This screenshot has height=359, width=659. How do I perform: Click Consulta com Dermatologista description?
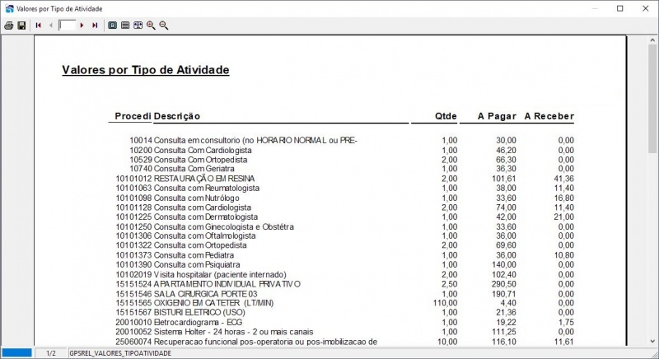(205, 217)
